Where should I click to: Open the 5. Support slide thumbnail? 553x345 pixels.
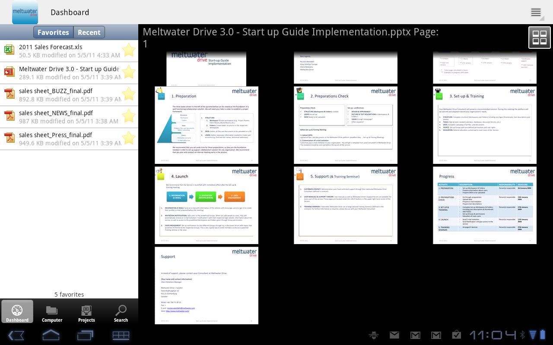point(346,205)
